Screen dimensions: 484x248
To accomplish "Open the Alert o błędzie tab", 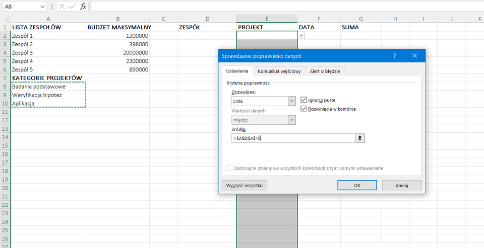I will click(324, 71).
